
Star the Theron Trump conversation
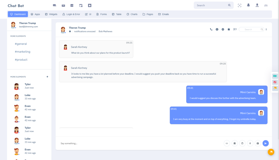click(x=70, y=32)
